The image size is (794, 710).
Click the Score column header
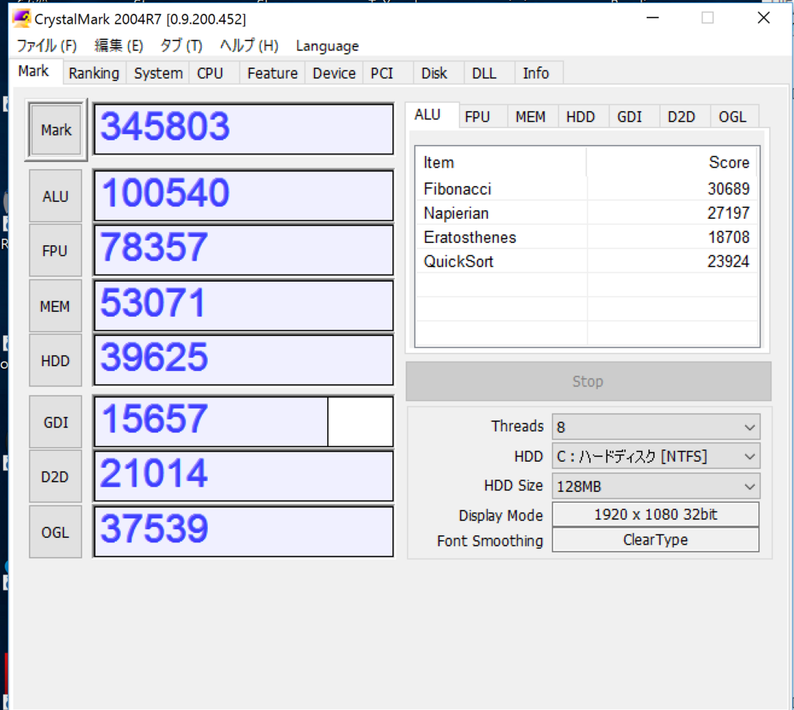point(672,162)
